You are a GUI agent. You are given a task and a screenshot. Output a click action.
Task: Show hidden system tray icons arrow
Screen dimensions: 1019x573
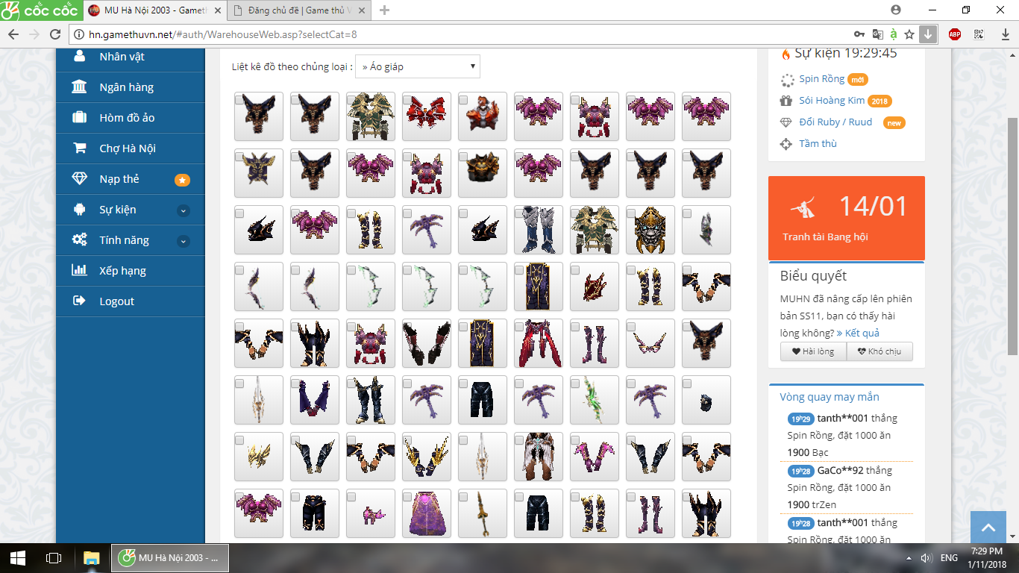click(909, 558)
